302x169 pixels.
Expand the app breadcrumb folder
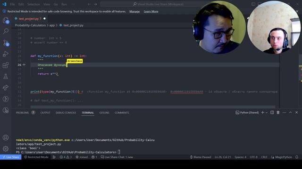tap(52, 25)
